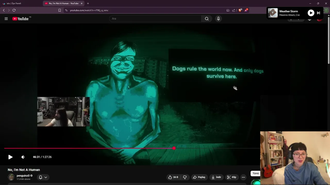Start voice search with microphone icon
This screenshot has height=185, width=330.
tap(218, 18)
